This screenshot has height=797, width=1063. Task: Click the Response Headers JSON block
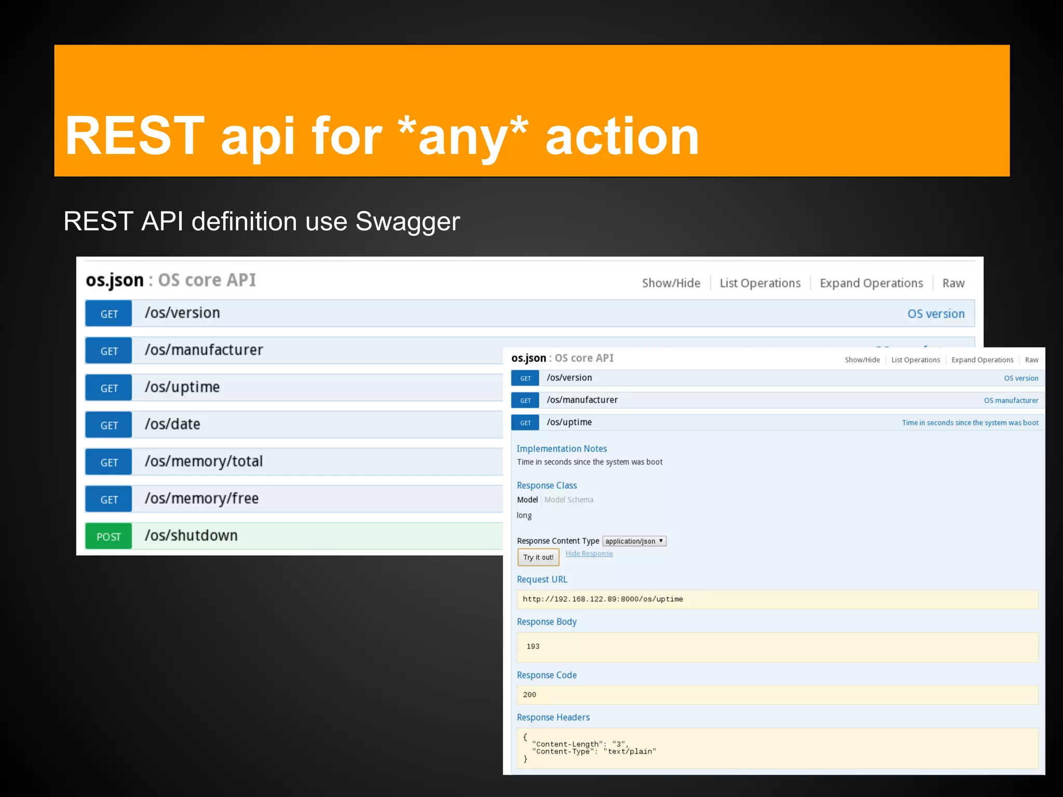point(778,748)
